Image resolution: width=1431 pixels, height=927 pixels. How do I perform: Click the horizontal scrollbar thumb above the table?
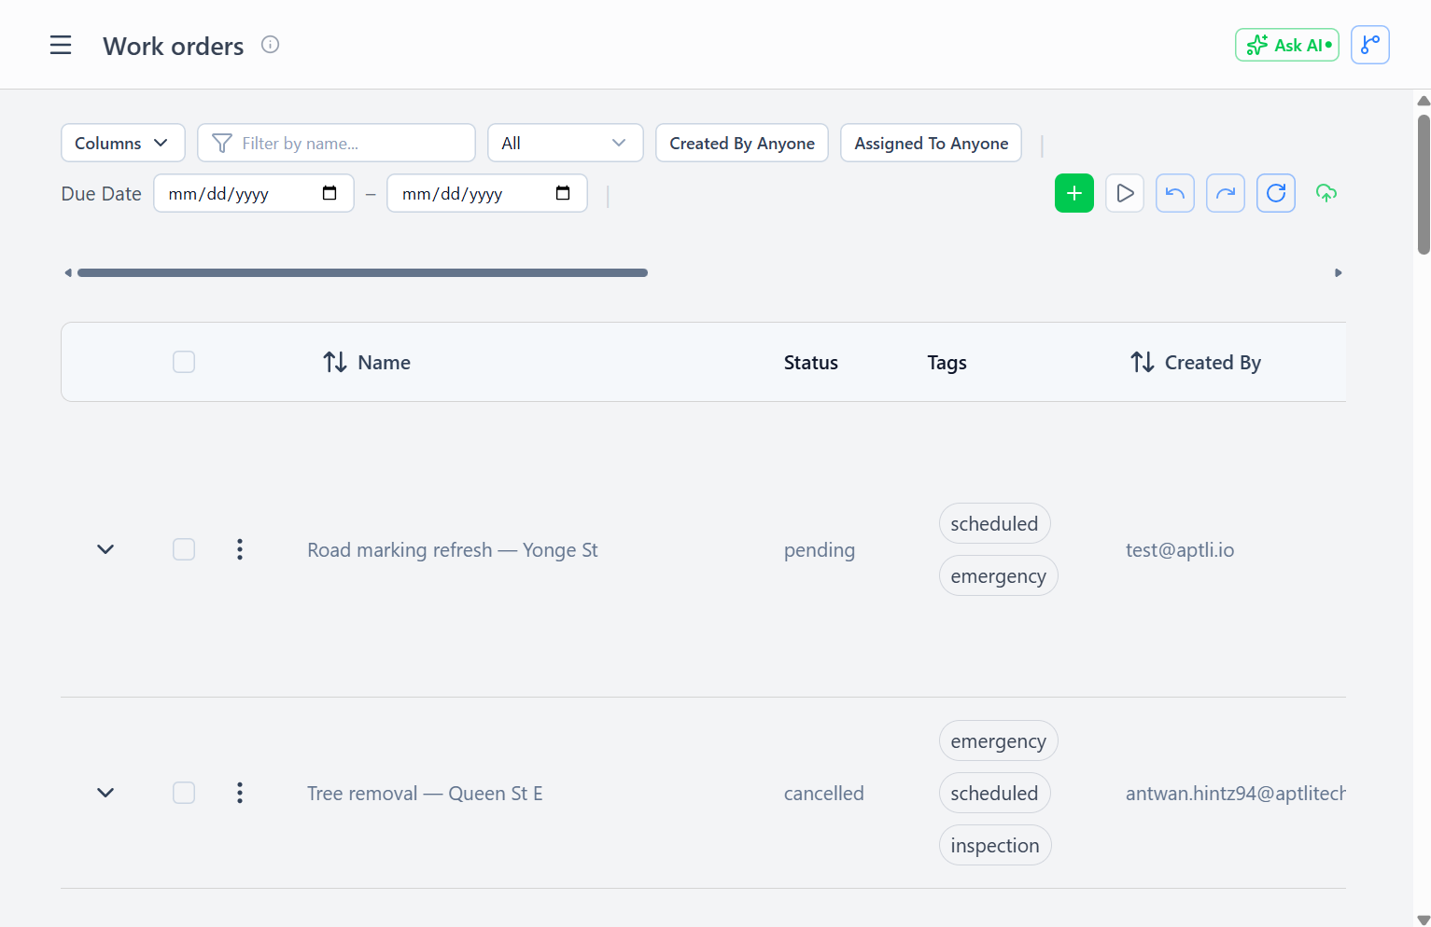[x=362, y=272]
